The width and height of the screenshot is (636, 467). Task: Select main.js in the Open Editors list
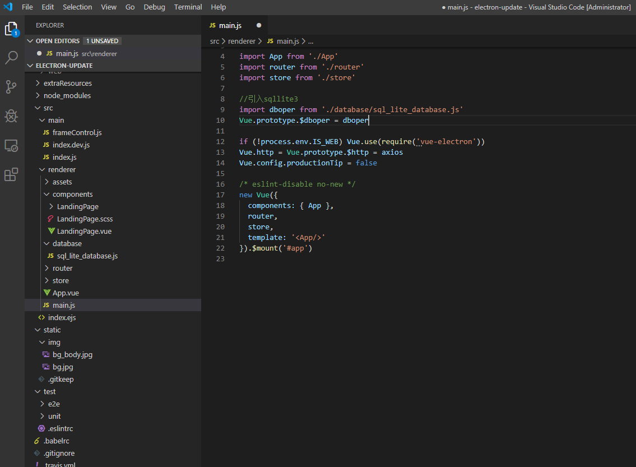[x=113, y=53]
